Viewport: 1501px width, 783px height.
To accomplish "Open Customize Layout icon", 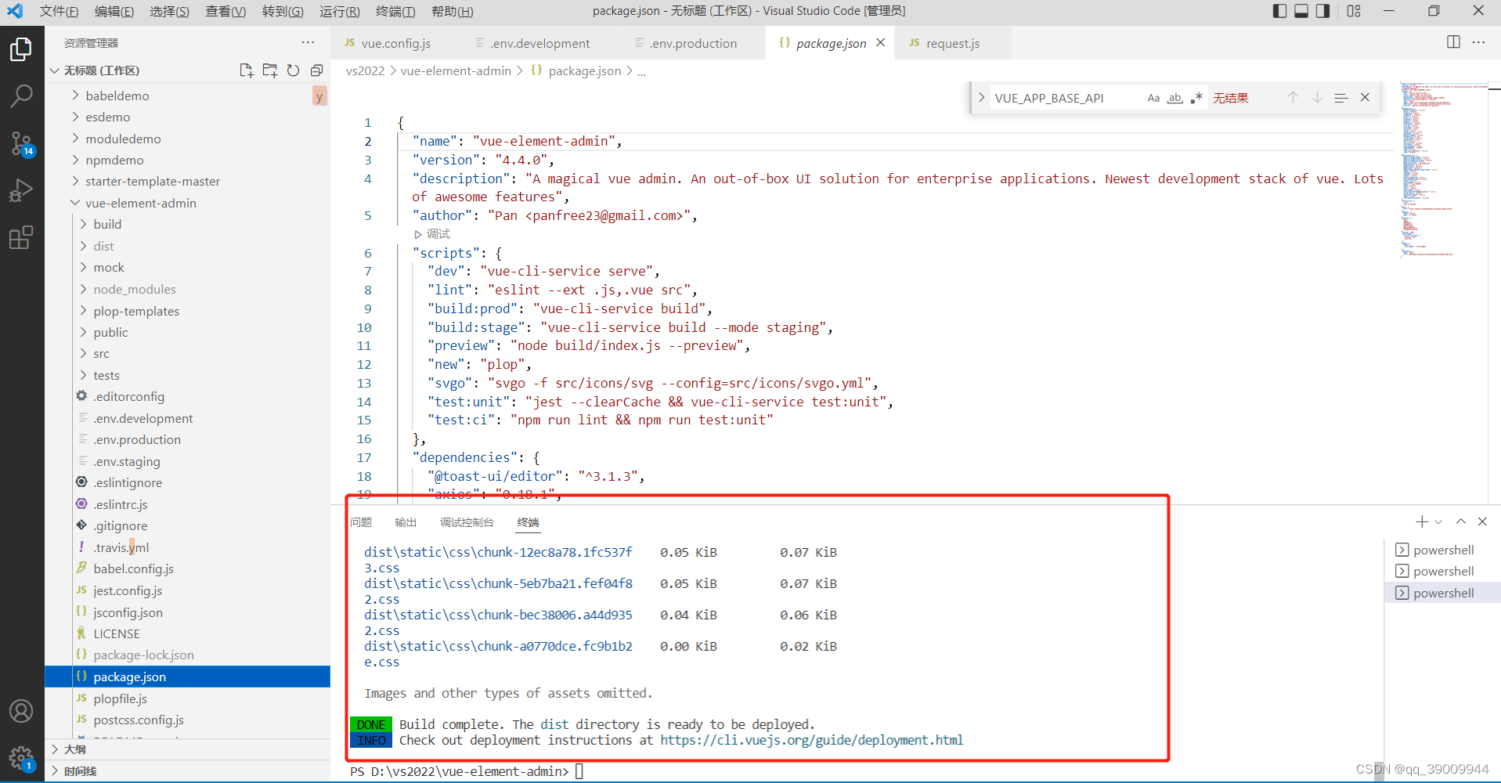I will (1354, 11).
